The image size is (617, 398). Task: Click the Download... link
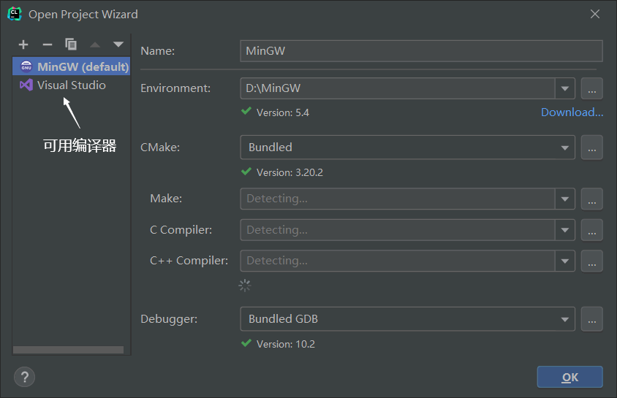click(x=572, y=112)
